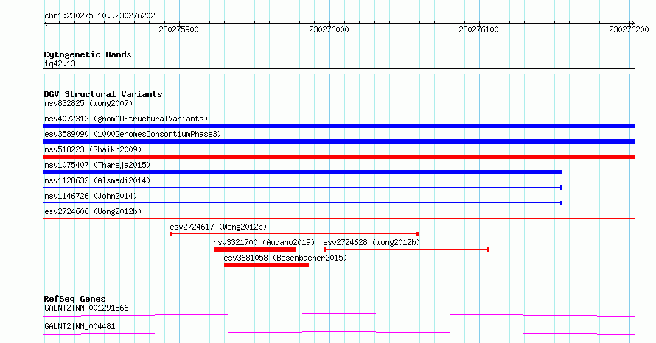656x343 pixels.
Task: Select the esv3681058 Besenbacher2015 red bar
Action: 267,265
